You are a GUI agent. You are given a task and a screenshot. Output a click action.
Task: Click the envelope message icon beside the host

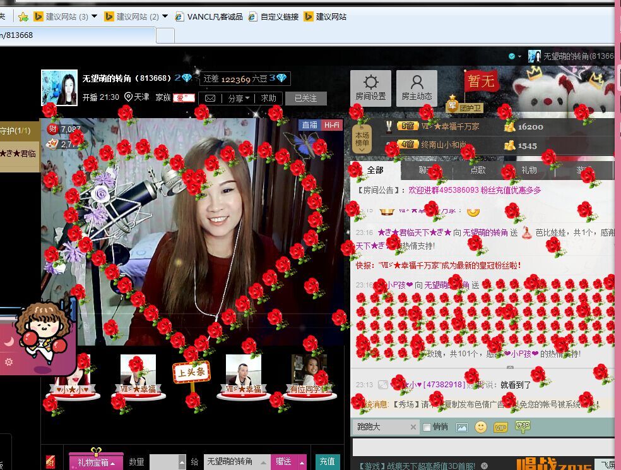tap(210, 99)
